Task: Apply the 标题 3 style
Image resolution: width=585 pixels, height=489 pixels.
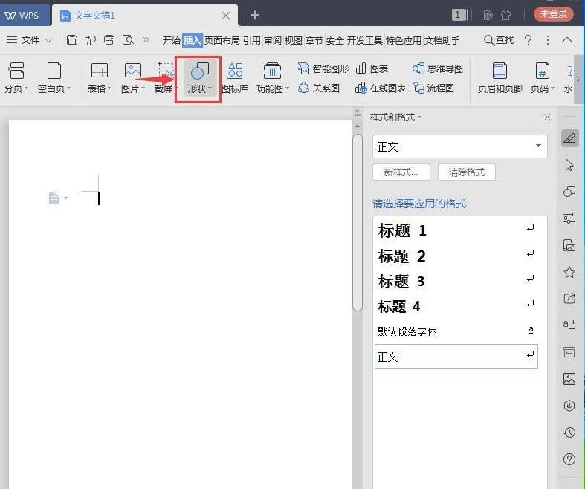Action: click(x=456, y=281)
